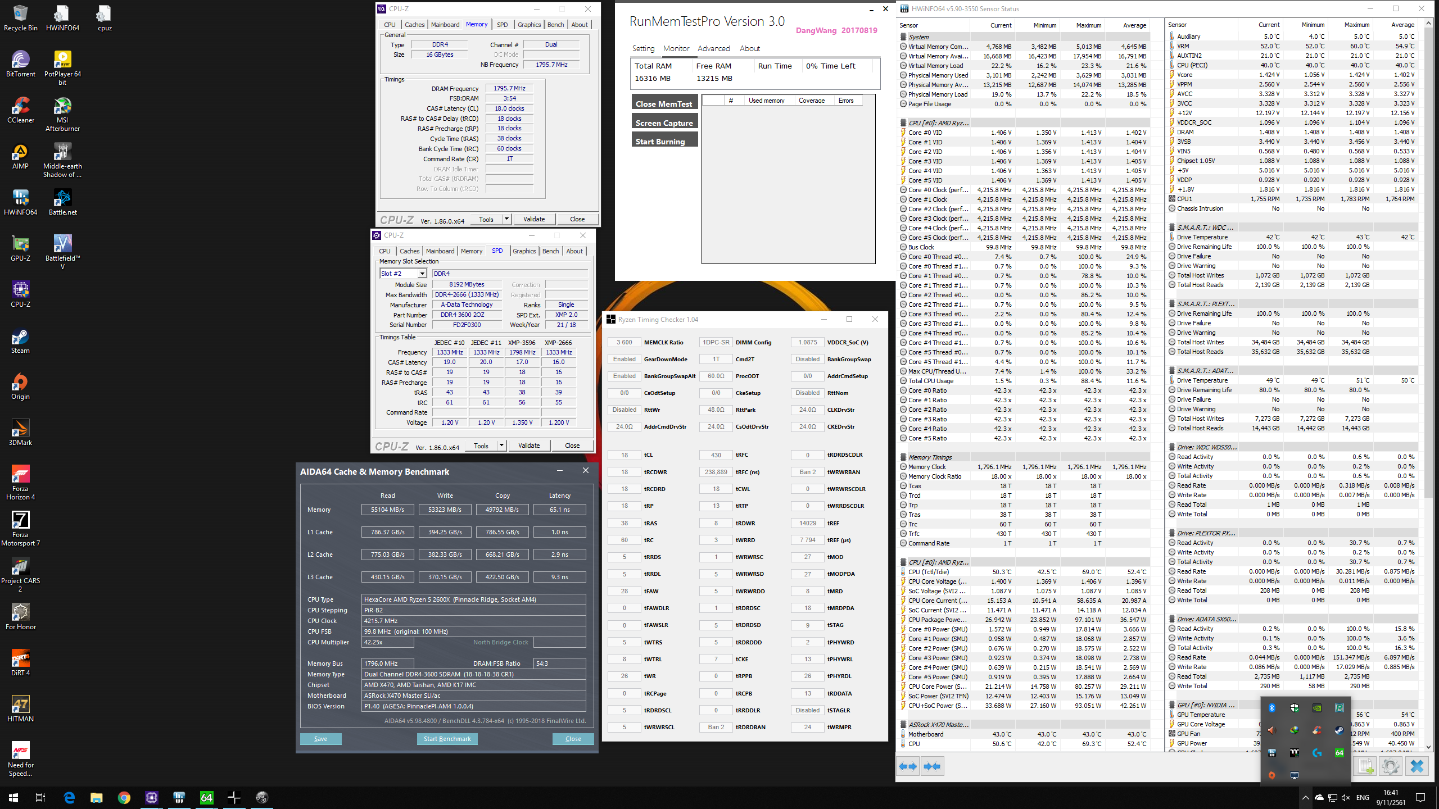The height and width of the screenshot is (809, 1439).
Task: Open Tools dropdown arrow in CPU-Z SPD window
Action: coord(501,446)
